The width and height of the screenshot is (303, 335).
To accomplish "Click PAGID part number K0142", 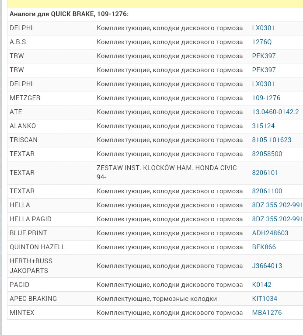I will pos(261,285).
